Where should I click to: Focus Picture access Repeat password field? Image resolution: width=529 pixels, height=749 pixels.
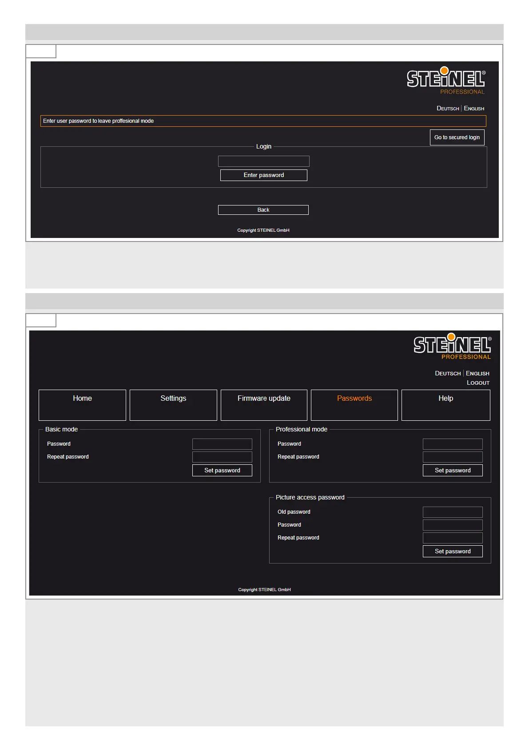pyautogui.click(x=453, y=538)
